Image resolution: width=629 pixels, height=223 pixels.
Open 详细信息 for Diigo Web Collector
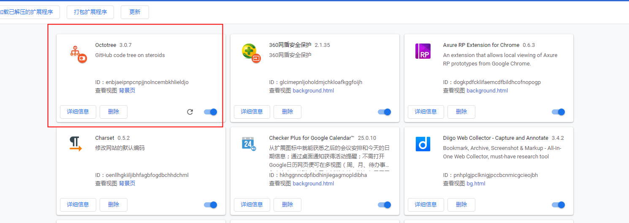[426, 205]
